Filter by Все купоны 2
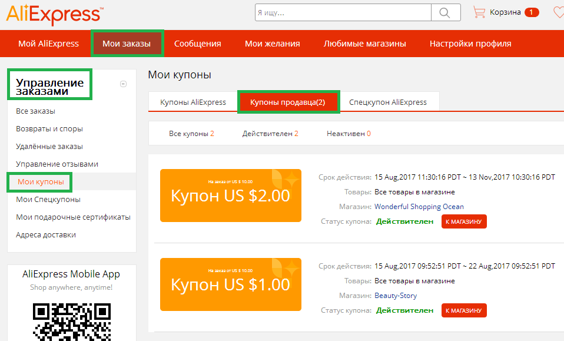Image resolution: width=564 pixels, height=341 pixels. [x=191, y=134]
